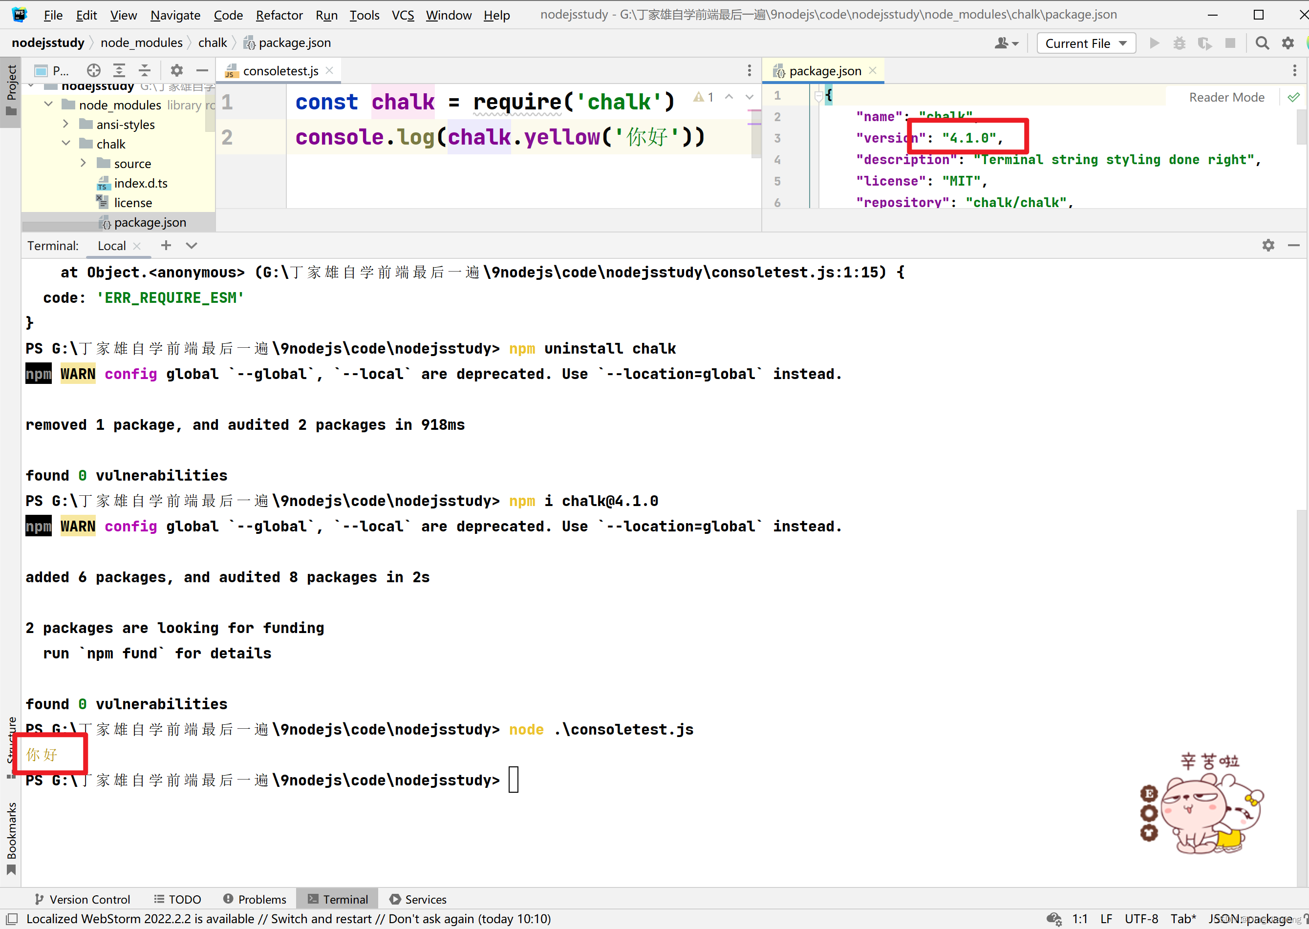Toggle Reader Mode in package.json editor
Image resolution: width=1309 pixels, height=929 pixels.
(1226, 97)
